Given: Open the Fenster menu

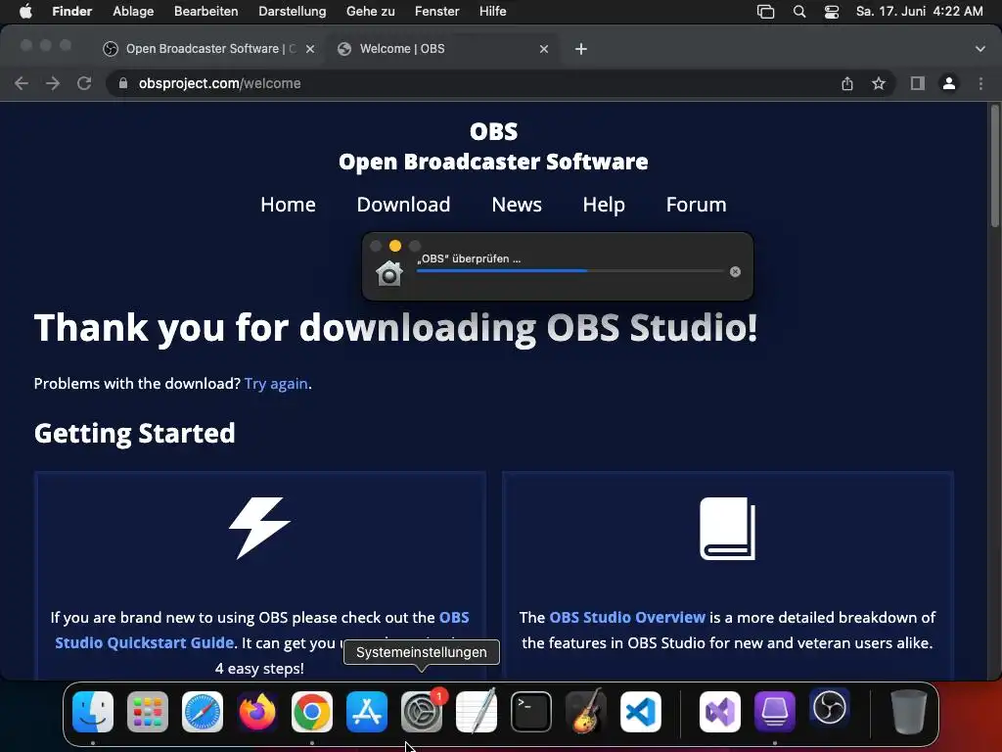Looking at the screenshot, I should point(437,12).
